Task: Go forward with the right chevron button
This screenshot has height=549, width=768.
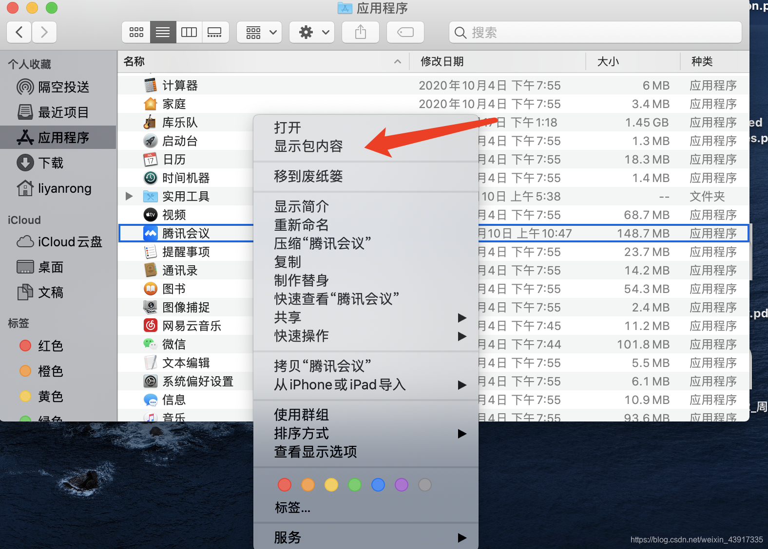Action: click(x=44, y=33)
